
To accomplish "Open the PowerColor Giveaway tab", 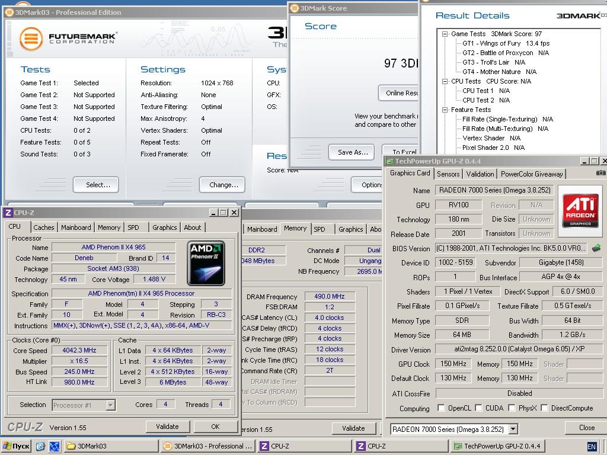I will 532,174.
